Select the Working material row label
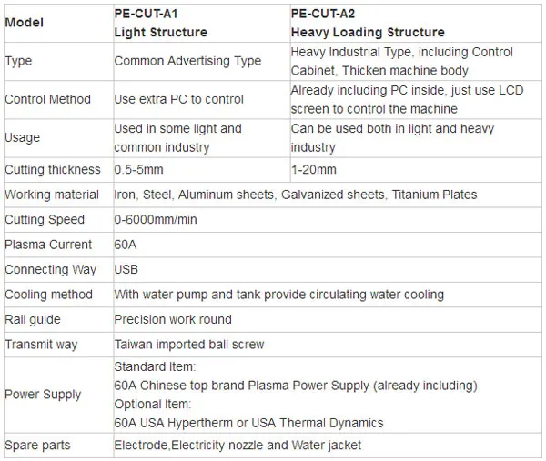This screenshot has height=461, width=546. [52, 195]
